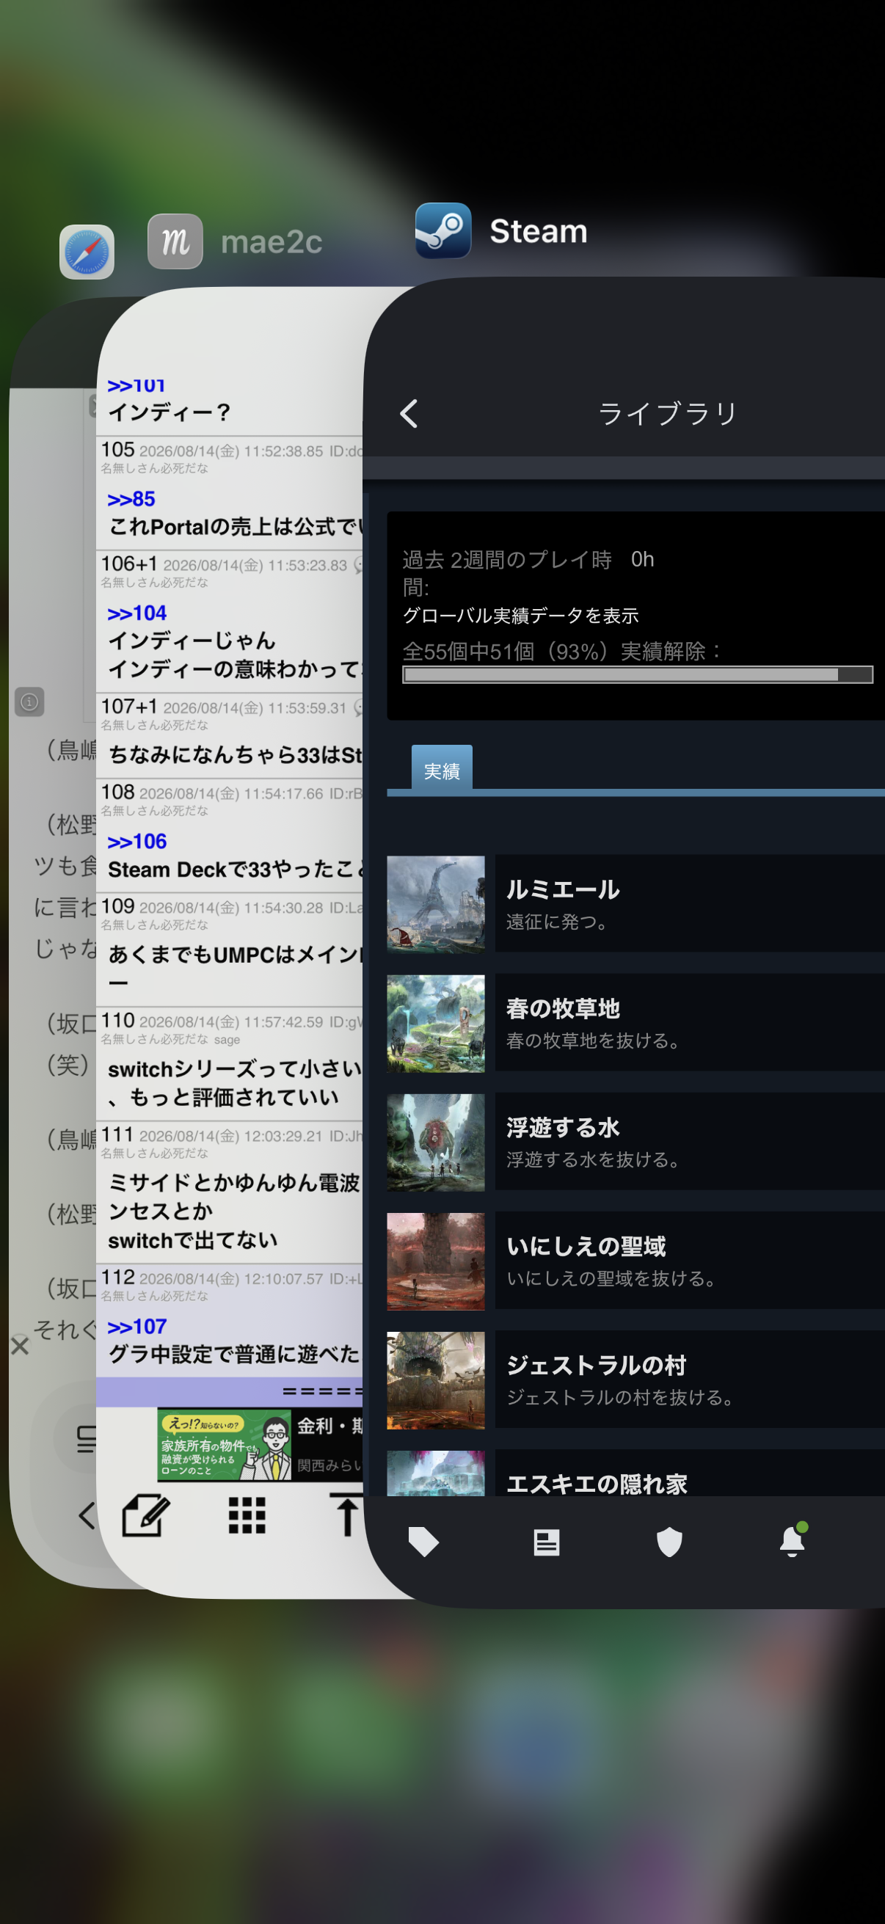885x1924 pixels.
Task: Open the Steam news feed icon
Action: (547, 1542)
